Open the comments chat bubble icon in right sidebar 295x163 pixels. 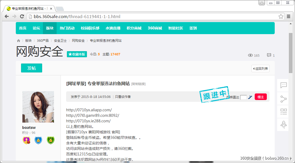point(283,85)
